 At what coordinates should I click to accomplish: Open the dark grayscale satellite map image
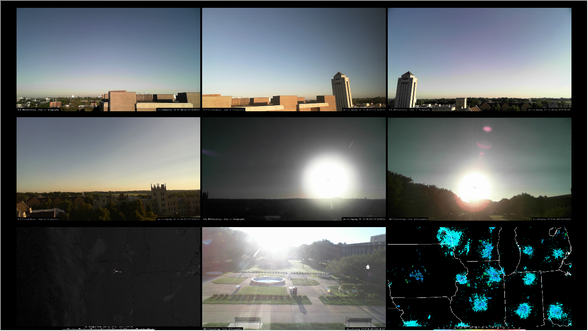108,279
